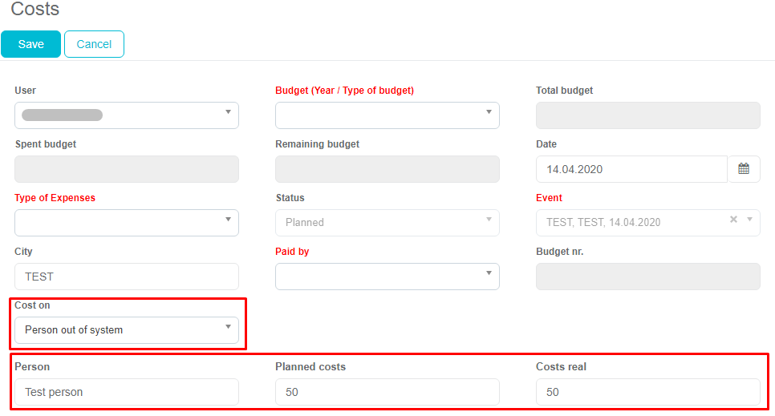The height and width of the screenshot is (416, 775).
Task: Click the Total budget field
Action: tap(647, 115)
